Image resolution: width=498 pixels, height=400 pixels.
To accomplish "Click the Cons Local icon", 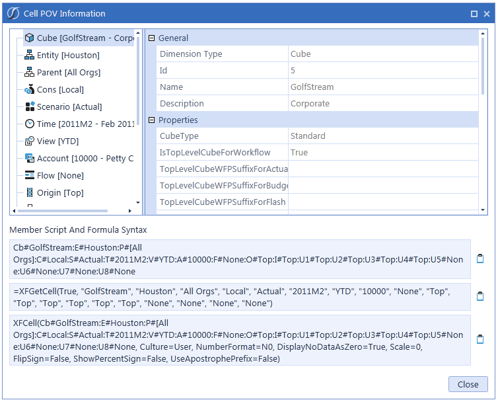I will (30, 90).
